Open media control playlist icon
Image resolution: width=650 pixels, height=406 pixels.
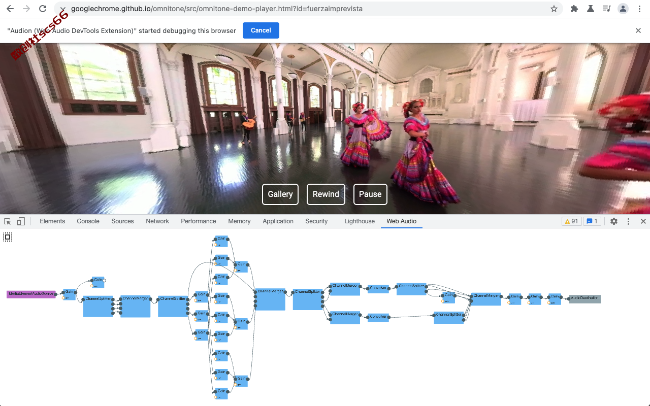tap(606, 9)
